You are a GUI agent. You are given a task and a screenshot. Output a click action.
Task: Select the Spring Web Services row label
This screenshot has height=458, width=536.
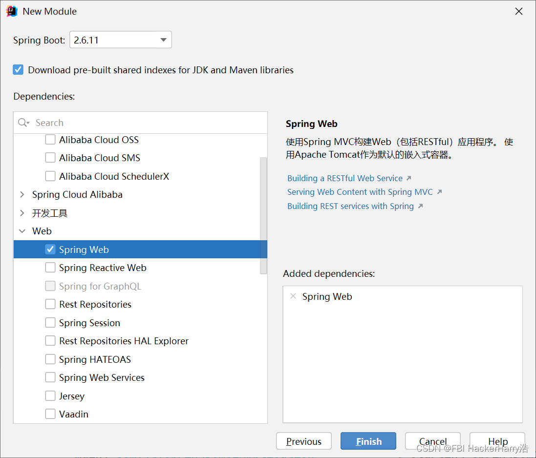pos(102,377)
